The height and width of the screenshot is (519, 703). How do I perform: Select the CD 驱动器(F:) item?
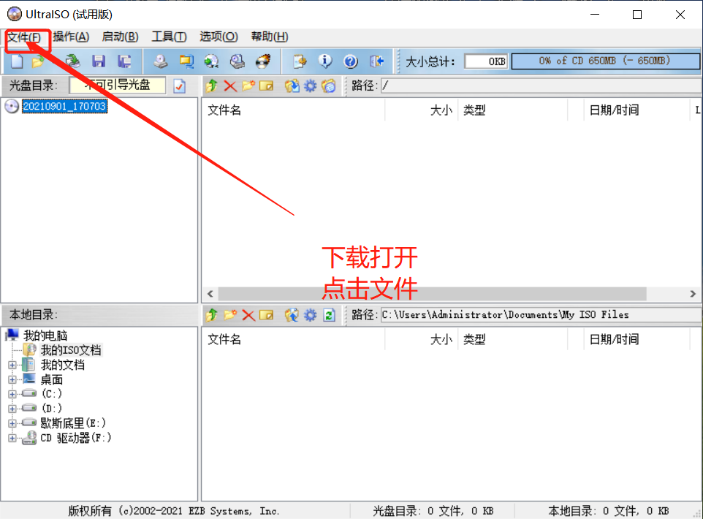[x=76, y=438]
